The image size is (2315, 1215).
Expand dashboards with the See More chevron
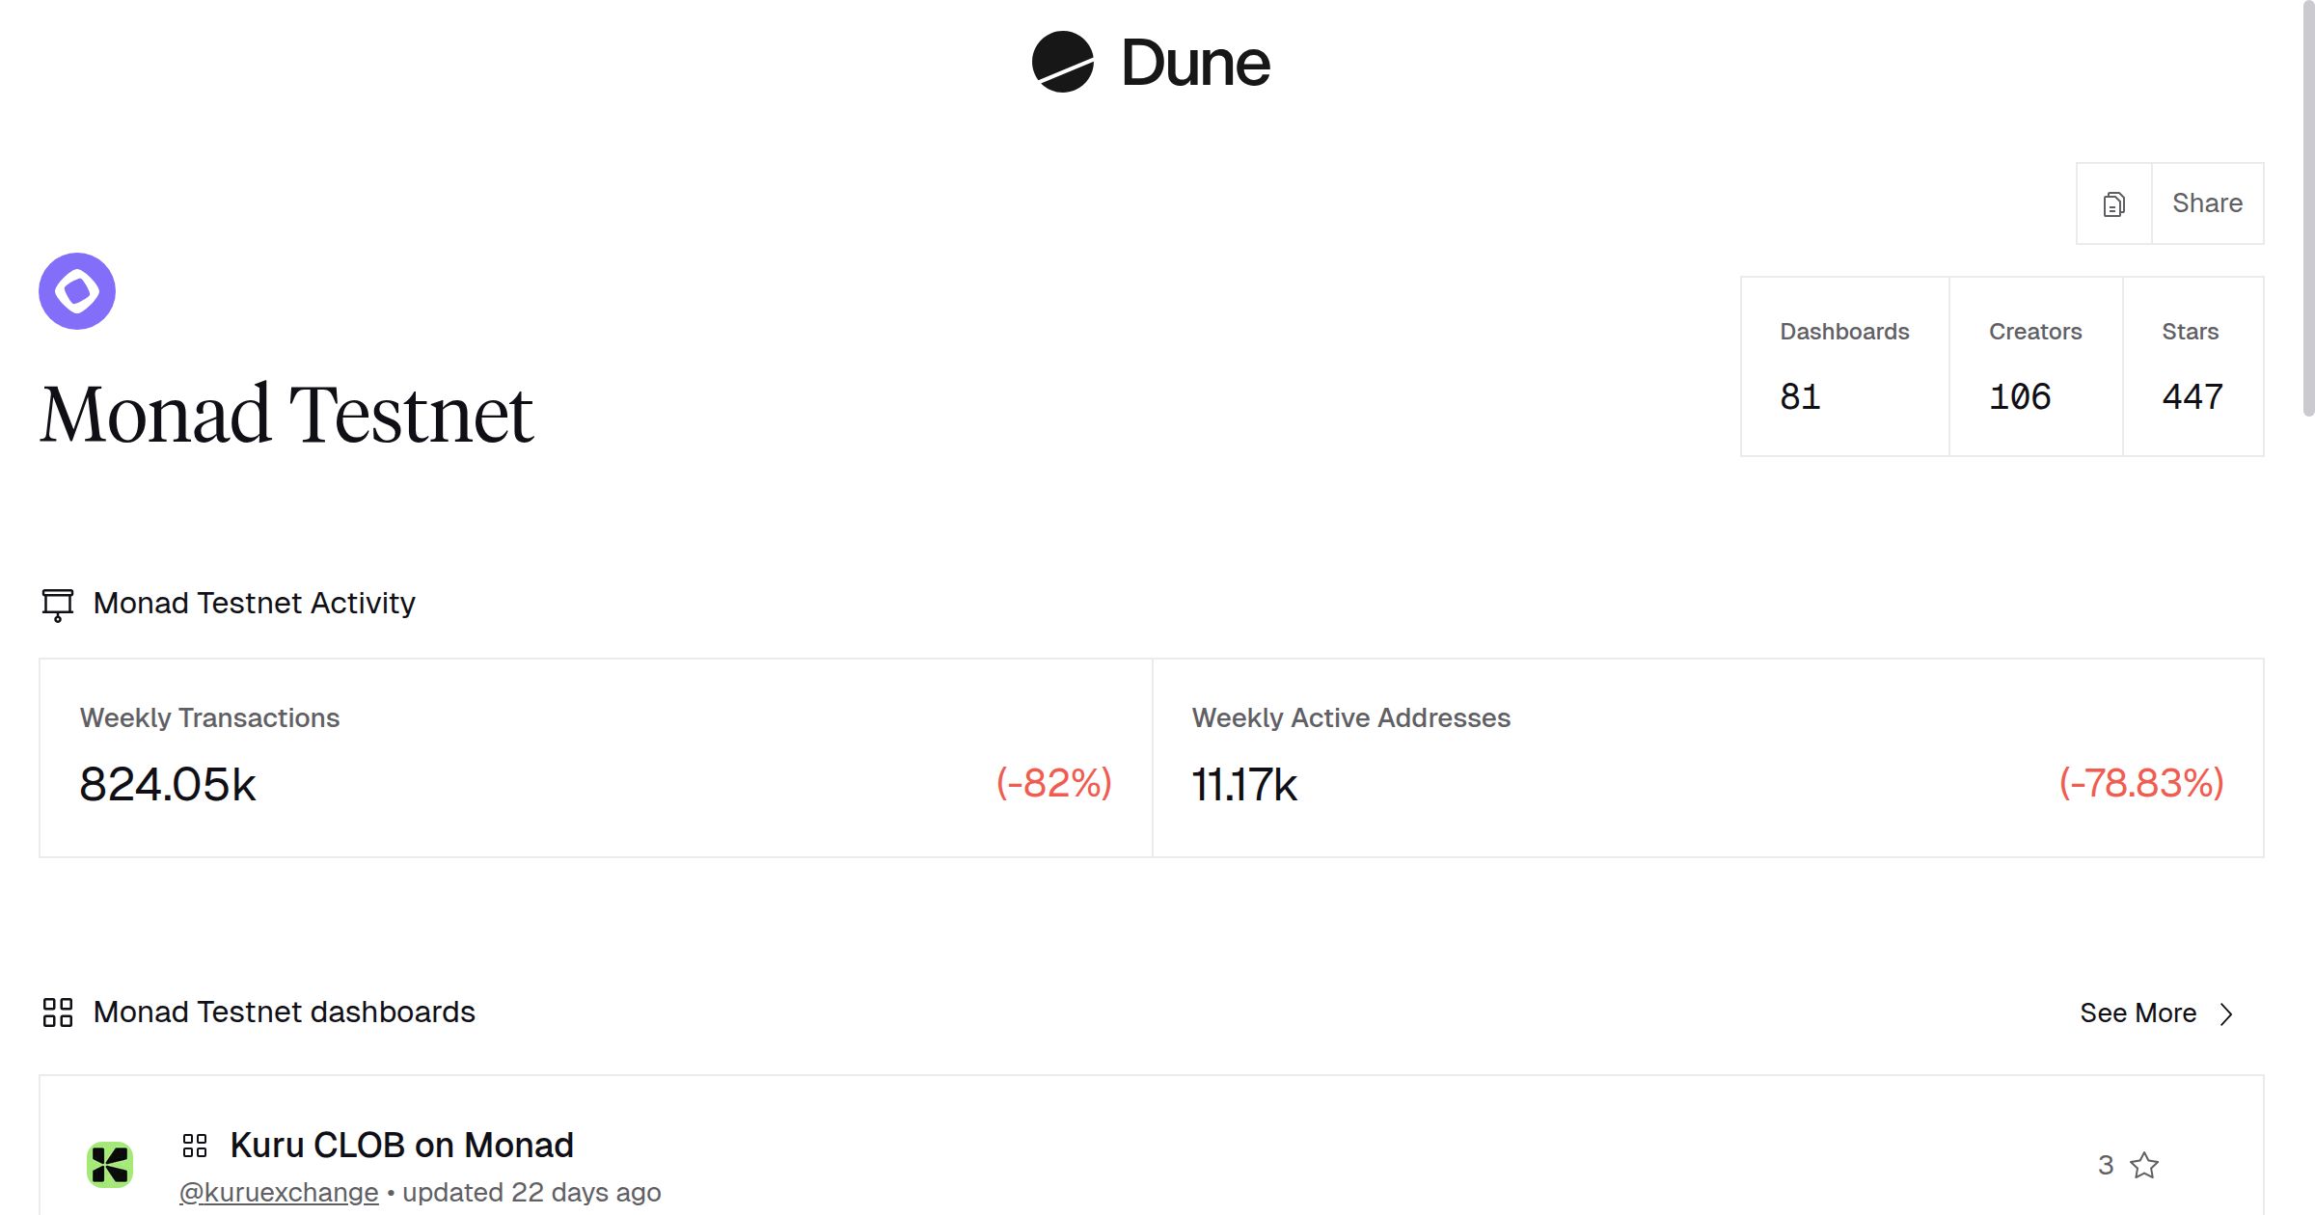(x=2227, y=1014)
